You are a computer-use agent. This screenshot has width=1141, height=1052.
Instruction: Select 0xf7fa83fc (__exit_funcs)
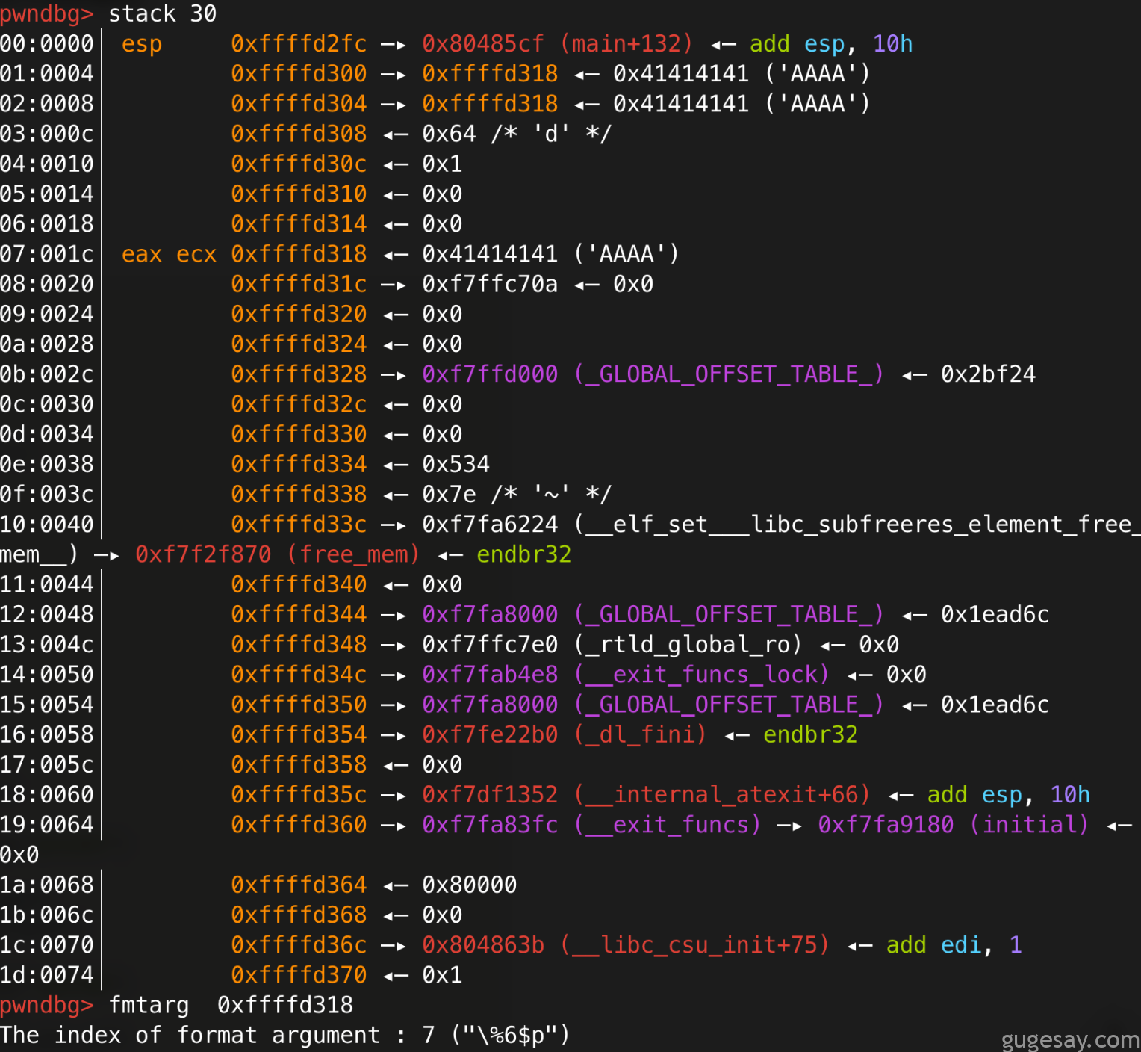coord(592,825)
